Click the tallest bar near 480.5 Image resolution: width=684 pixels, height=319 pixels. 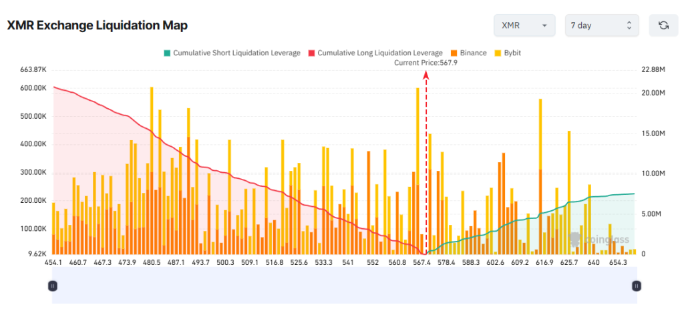152,170
